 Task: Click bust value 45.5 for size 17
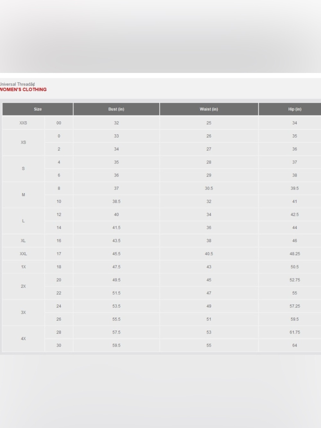116,254
